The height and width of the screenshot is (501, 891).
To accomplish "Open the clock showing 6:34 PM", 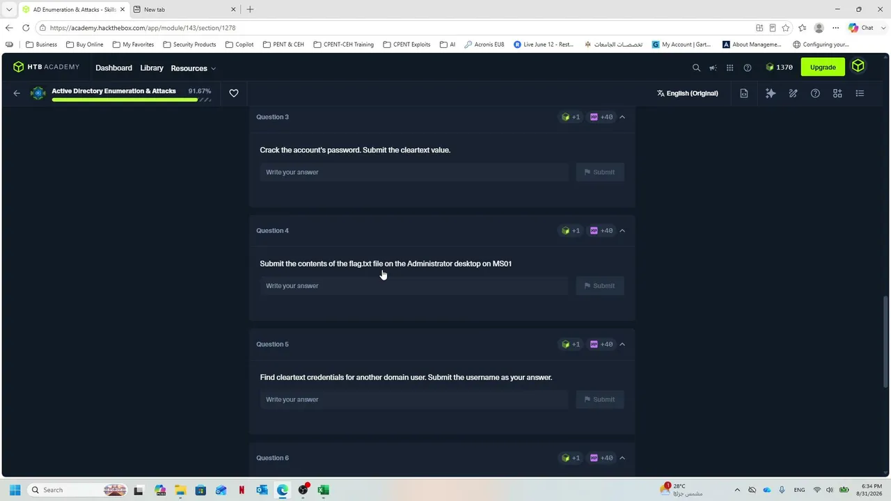I will [872, 490].
